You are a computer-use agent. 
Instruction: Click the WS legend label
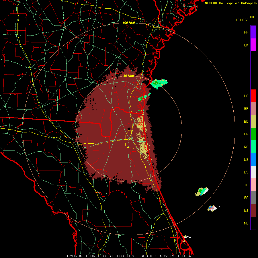click(246, 160)
